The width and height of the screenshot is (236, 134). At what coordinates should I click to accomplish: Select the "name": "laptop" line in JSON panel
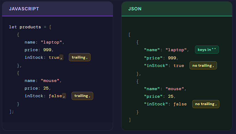pyautogui.click(x=166, y=50)
